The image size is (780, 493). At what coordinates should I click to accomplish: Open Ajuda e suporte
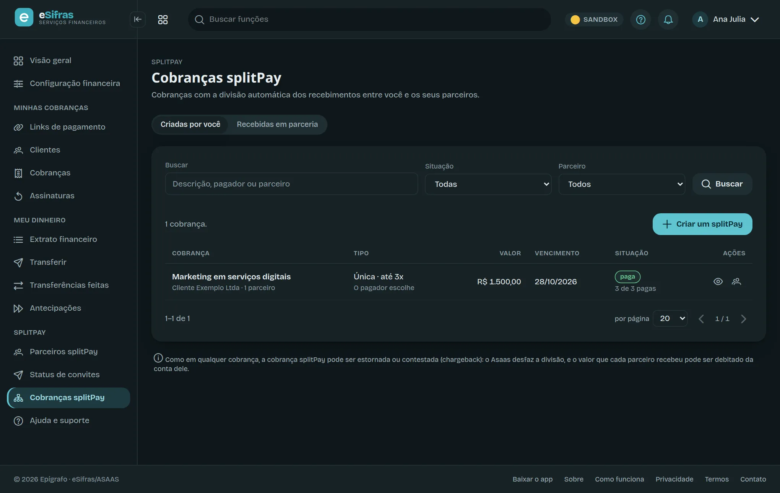[x=69, y=420]
